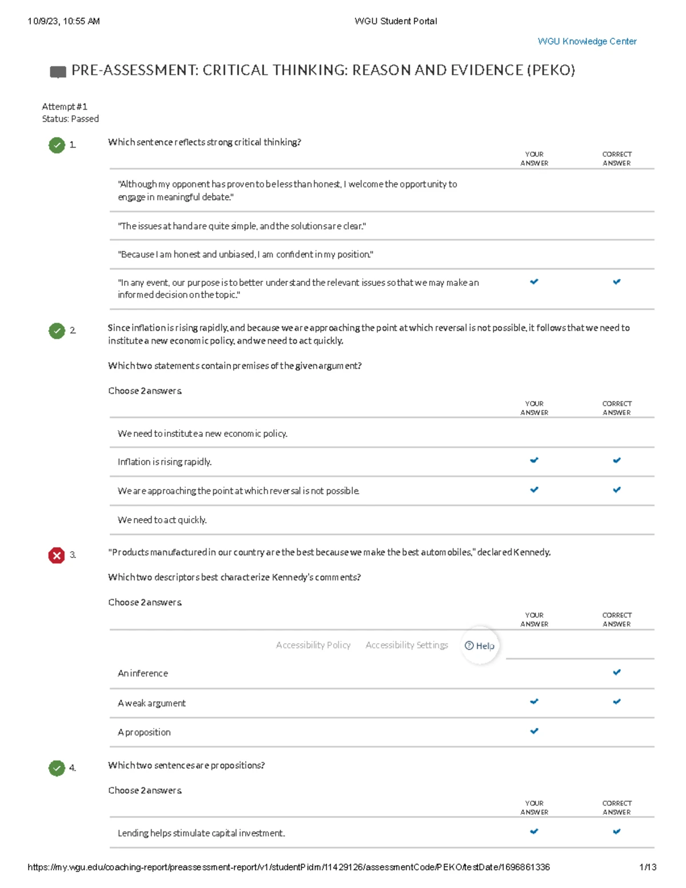Click the page URL in the footer
The height and width of the screenshot is (888, 686).
[289, 867]
